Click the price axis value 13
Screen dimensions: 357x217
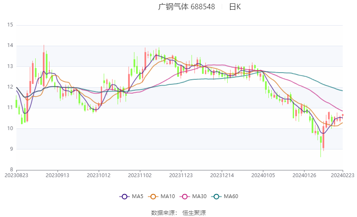10,66
